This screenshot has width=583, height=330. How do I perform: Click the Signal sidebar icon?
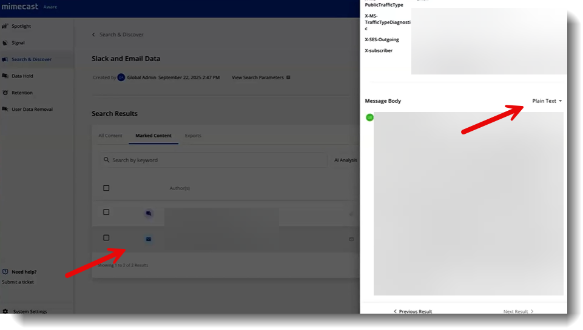click(x=5, y=43)
